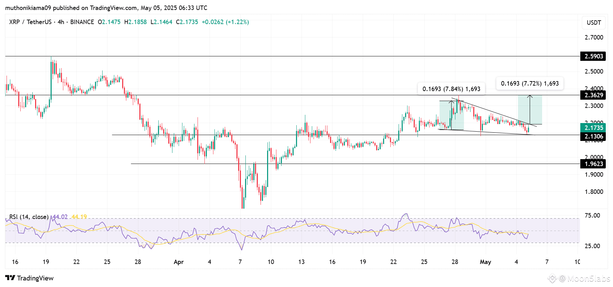
Task: Click the May date on time axis
Action: coord(485,262)
